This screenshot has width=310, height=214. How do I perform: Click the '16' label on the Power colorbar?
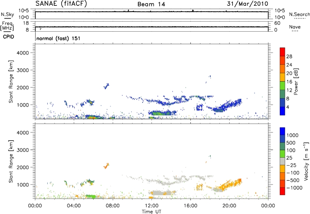tap(289, 82)
